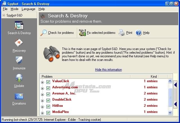Click the window size grip in status bar
The width and height of the screenshot is (180, 123).
coord(177,120)
